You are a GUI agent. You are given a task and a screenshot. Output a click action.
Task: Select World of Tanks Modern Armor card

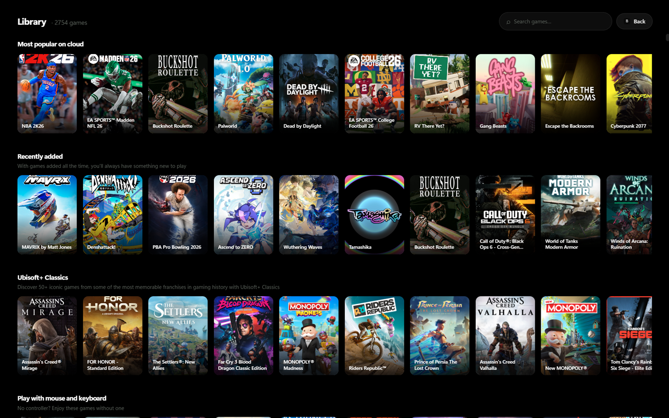[571, 215]
